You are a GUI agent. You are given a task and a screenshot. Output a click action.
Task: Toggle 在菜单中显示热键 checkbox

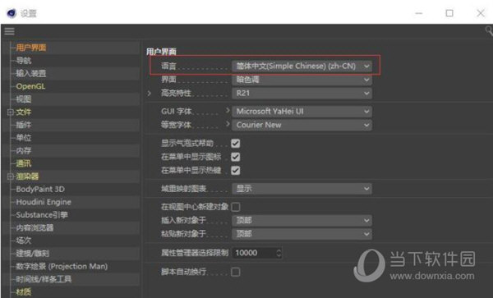coord(236,171)
